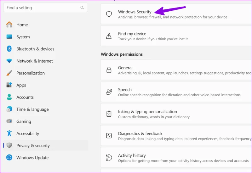Navigate to Personalization settings
Viewport: 252px width, 173px height.
pos(31,73)
